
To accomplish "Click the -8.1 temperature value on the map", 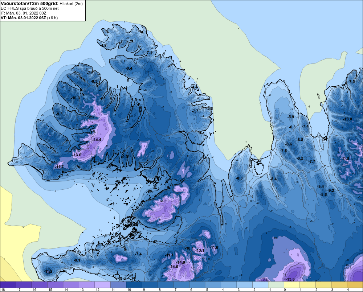I will [x=77, y=260].
